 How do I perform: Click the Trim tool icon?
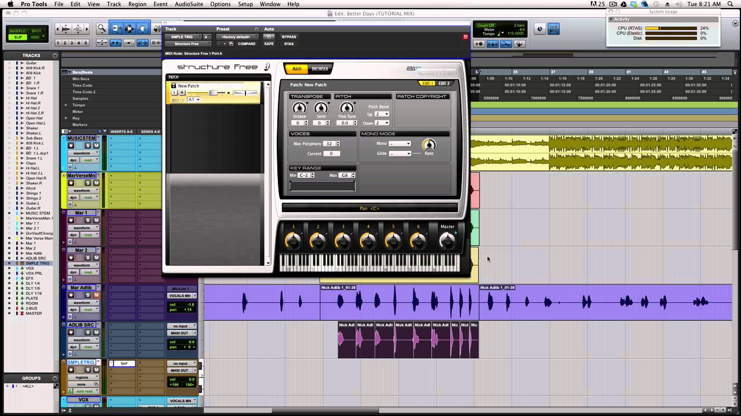[x=116, y=28]
